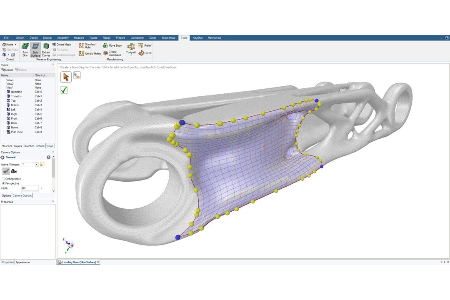450x300 pixels.
Task: Select the Skin Surface tool
Action: [x=35, y=49]
